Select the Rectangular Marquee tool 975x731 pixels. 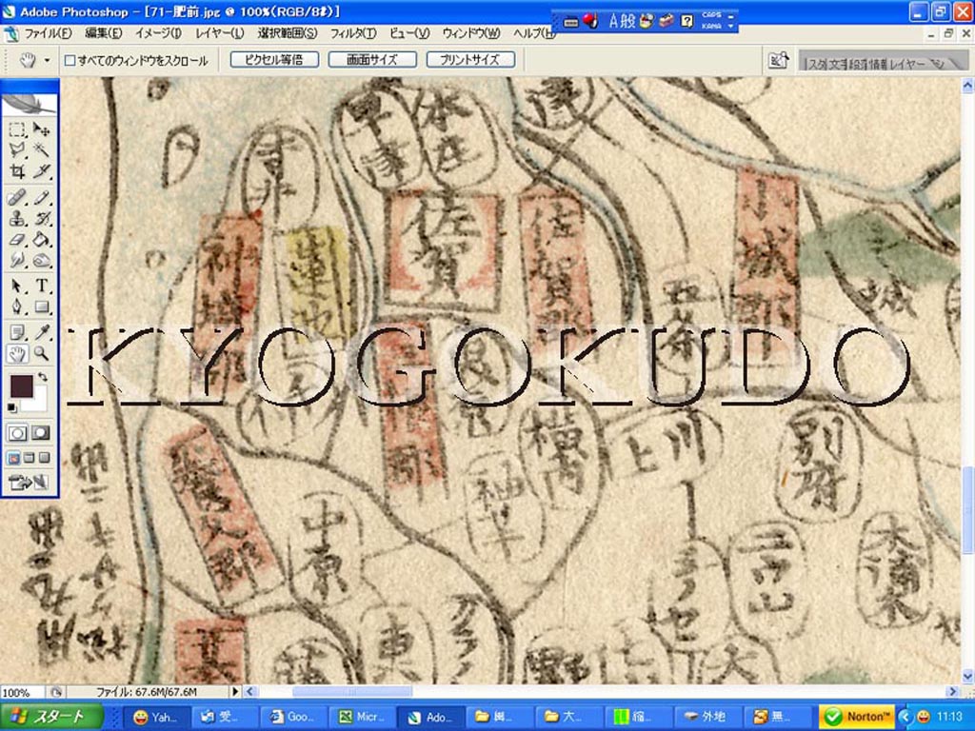coord(17,129)
